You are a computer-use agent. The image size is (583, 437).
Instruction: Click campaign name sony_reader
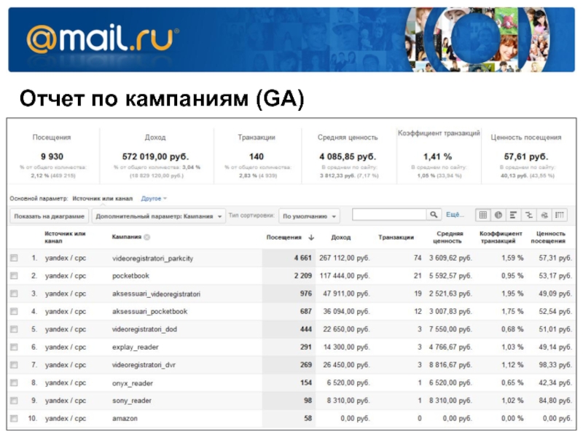[132, 401]
